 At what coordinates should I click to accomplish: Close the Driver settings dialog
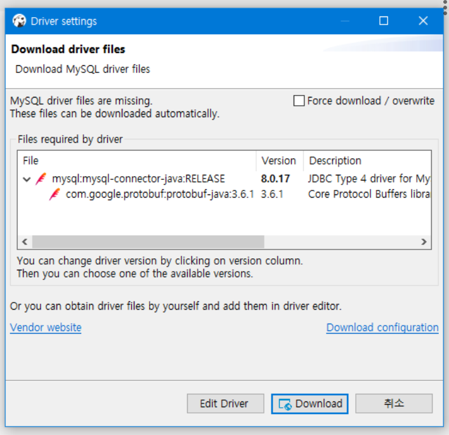point(423,21)
